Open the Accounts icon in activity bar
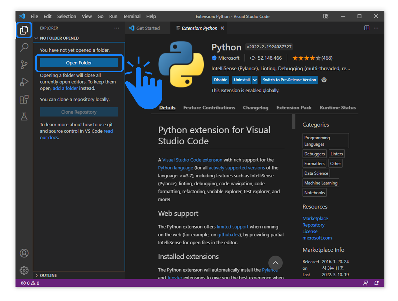398x301 pixels. click(x=24, y=253)
